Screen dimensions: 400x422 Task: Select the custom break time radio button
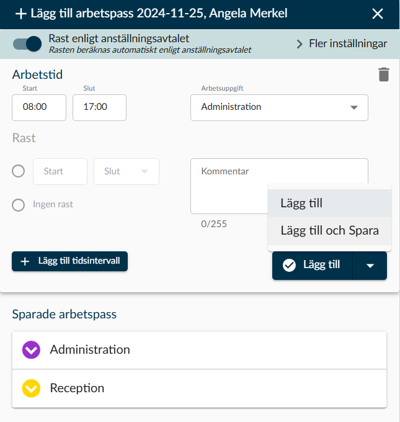(x=18, y=171)
